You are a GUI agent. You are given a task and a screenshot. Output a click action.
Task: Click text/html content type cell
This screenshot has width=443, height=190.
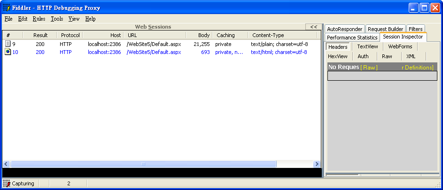pyautogui.click(x=279, y=52)
